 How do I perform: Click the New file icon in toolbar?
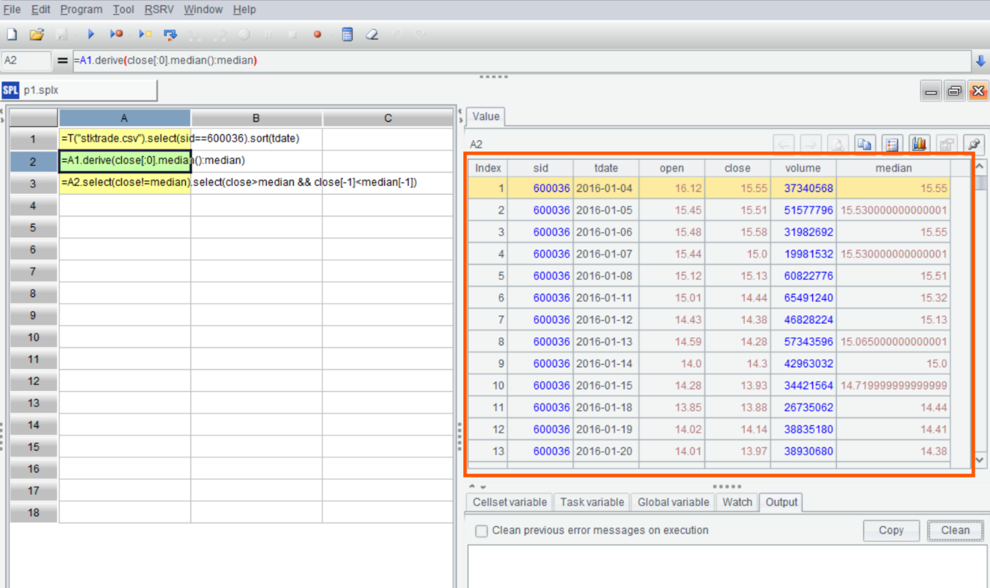[12, 34]
